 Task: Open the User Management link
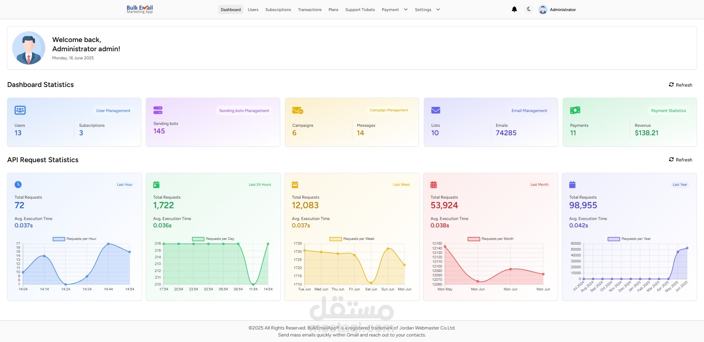(x=113, y=111)
